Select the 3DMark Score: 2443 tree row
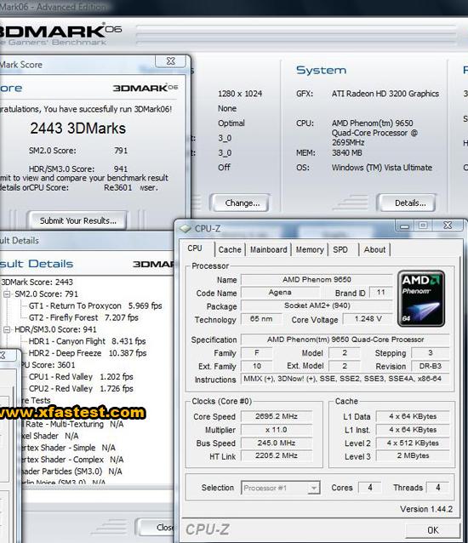This screenshot has height=543, width=468. point(37,283)
